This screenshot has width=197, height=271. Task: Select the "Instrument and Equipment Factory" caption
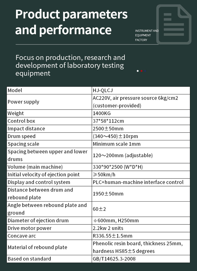click(147, 35)
